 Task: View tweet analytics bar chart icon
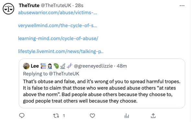point(127,116)
